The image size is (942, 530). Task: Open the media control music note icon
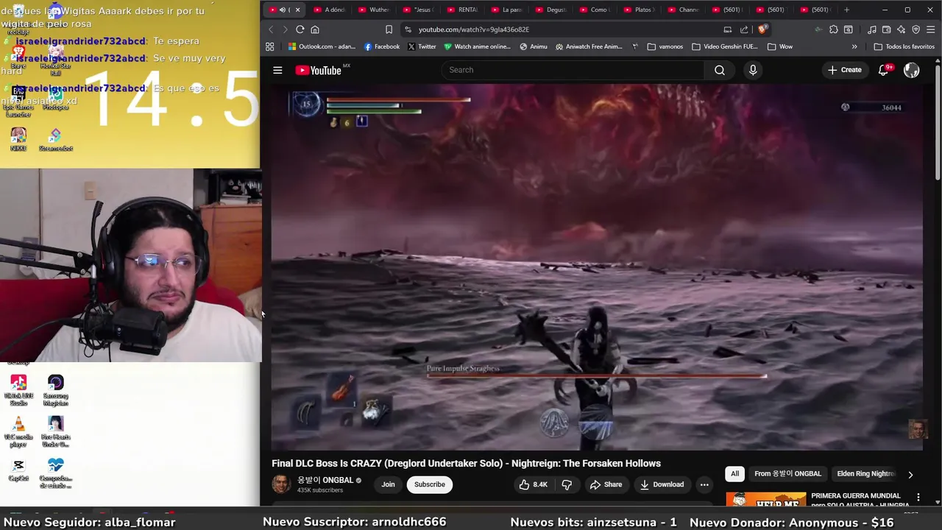pyautogui.click(x=871, y=29)
